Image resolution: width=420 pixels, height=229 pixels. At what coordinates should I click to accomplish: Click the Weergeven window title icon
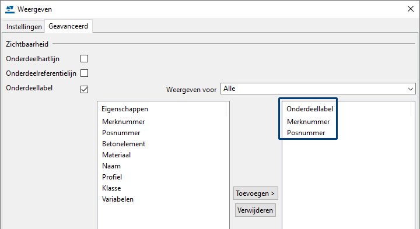tap(10, 9)
